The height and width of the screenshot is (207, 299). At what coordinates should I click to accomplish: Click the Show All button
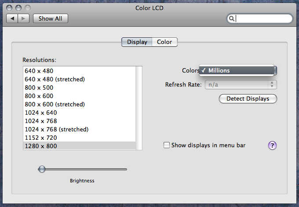point(50,18)
